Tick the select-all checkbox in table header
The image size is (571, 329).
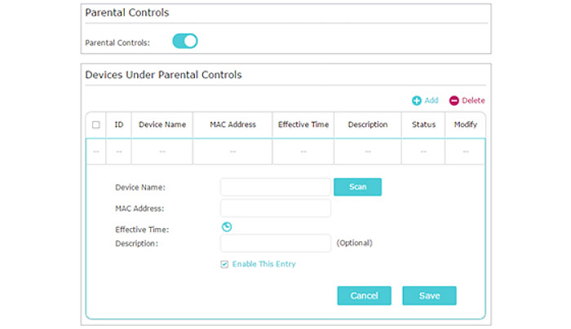click(96, 125)
